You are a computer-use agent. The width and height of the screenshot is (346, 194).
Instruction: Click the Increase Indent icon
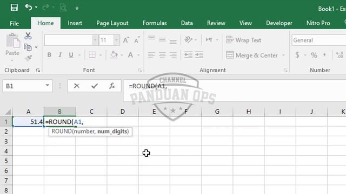[199, 55]
